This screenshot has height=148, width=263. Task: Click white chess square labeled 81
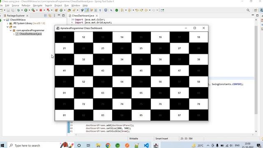(x=64, y=115)
